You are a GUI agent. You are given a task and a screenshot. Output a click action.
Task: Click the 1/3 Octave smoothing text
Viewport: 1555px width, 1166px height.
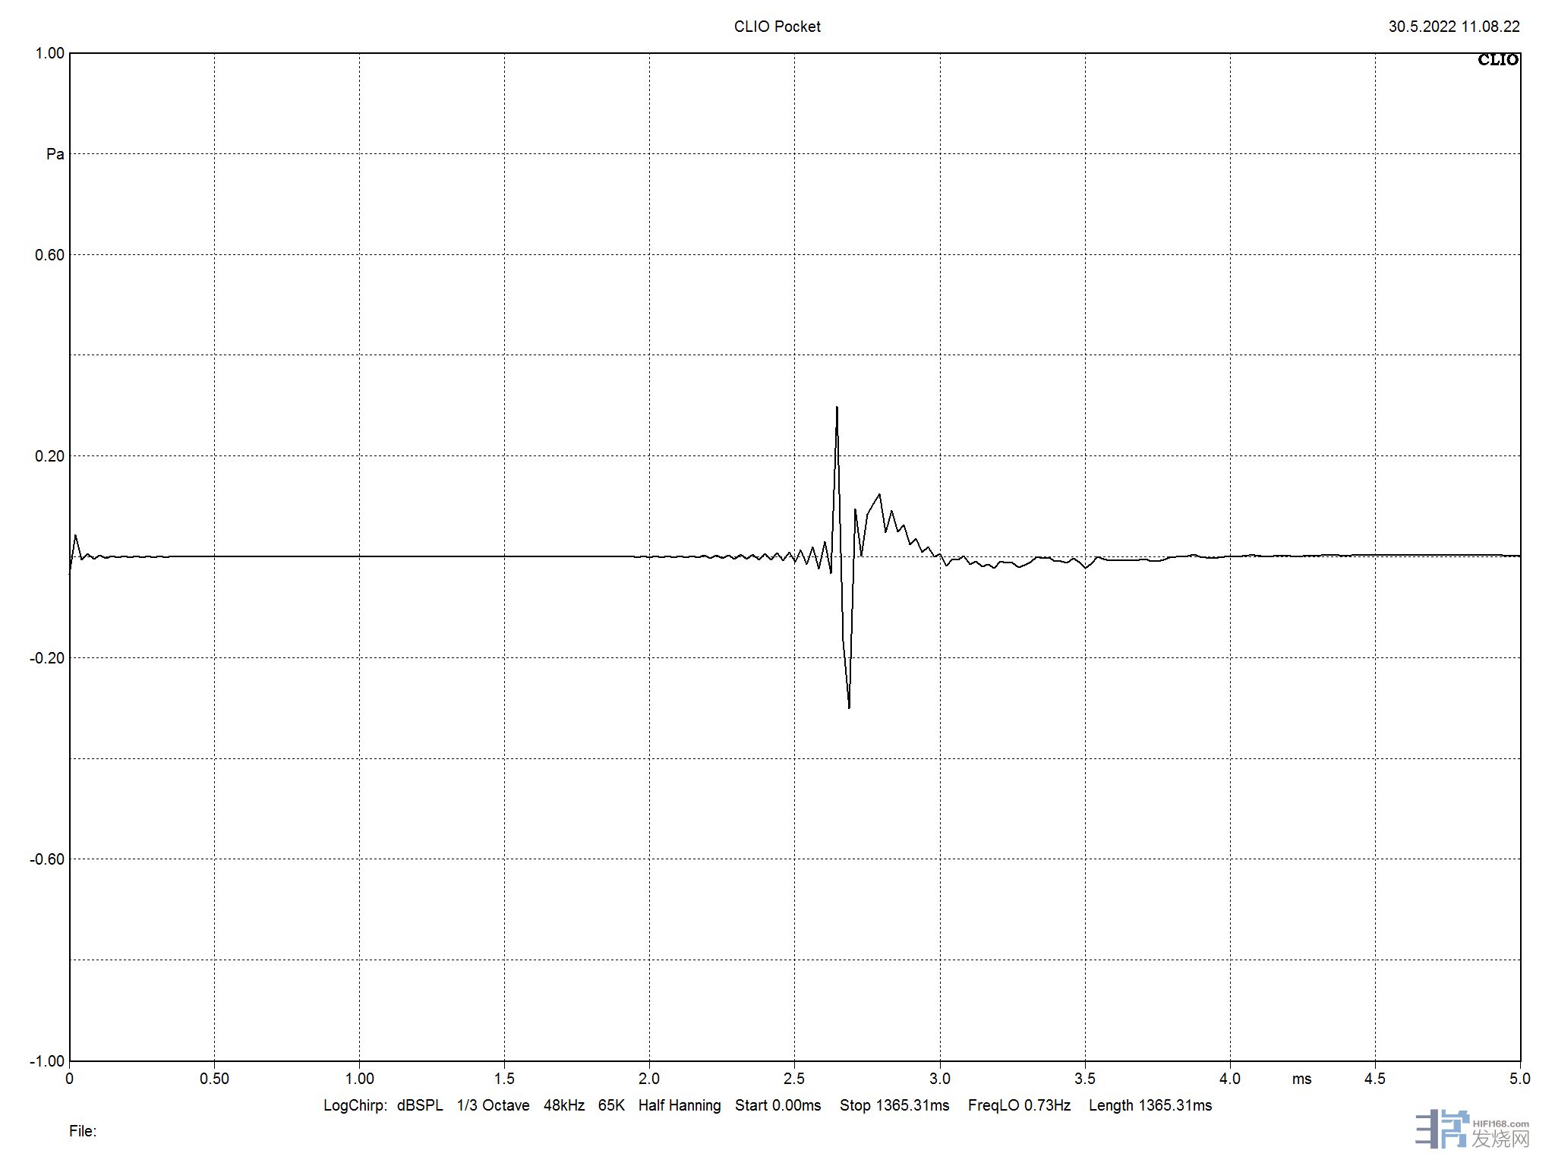(493, 1105)
